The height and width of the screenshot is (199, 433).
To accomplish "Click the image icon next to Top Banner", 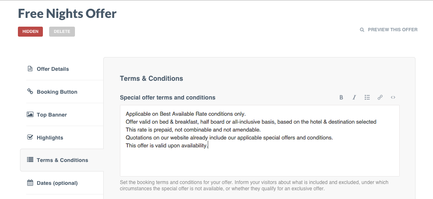I will (x=30, y=114).
